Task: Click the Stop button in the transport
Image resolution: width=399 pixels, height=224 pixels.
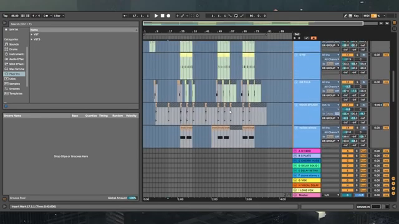Action: coord(162,16)
